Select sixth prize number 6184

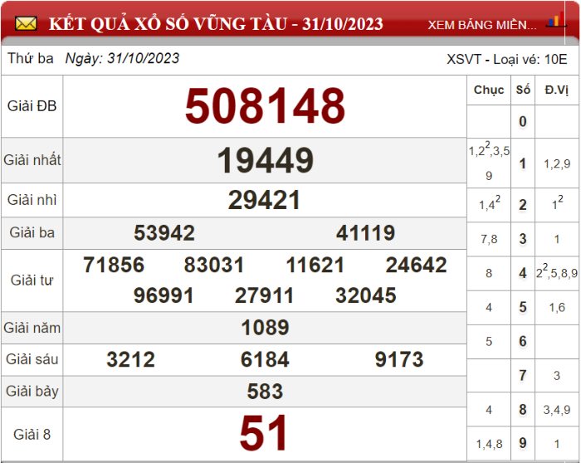pyautogui.click(x=265, y=359)
